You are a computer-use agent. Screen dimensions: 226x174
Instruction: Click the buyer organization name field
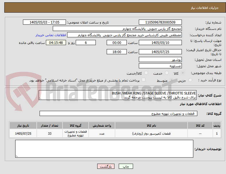(x=117, y=28)
